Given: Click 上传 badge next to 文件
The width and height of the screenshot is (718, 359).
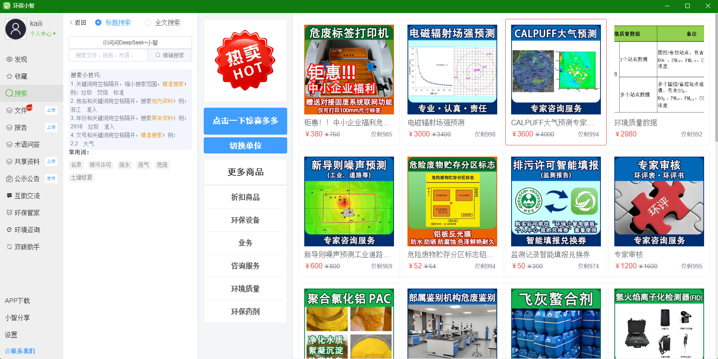Looking at the screenshot, I should [x=51, y=110].
